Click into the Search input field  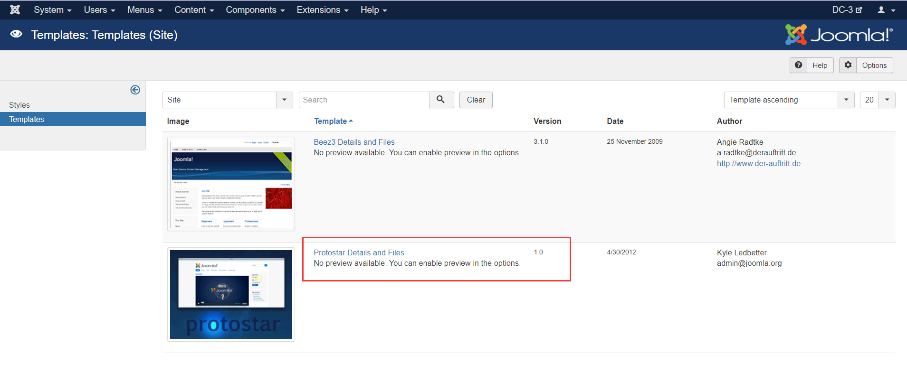[x=364, y=100]
